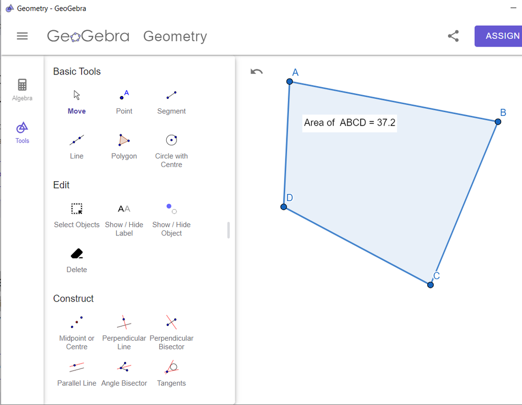
Task: Click point C on the quadrilateral
Action: pos(430,285)
